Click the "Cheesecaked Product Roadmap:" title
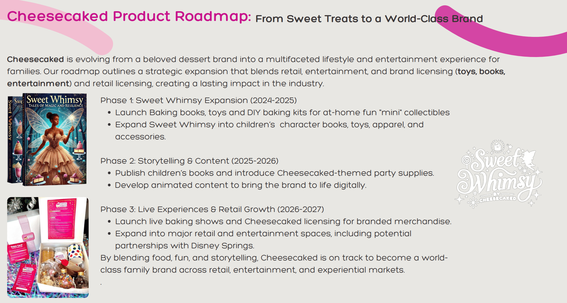This screenshot has height=303, width=567. coord(129,17)
